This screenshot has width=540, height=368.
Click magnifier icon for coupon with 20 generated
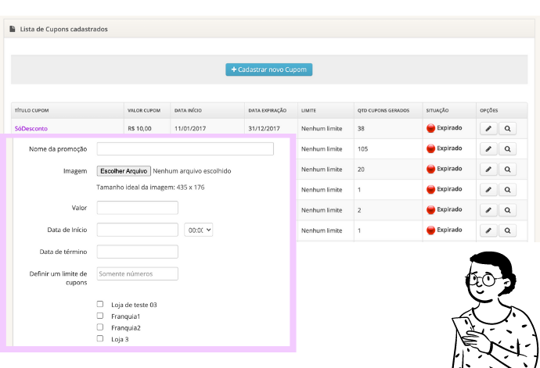pos(508,169)
